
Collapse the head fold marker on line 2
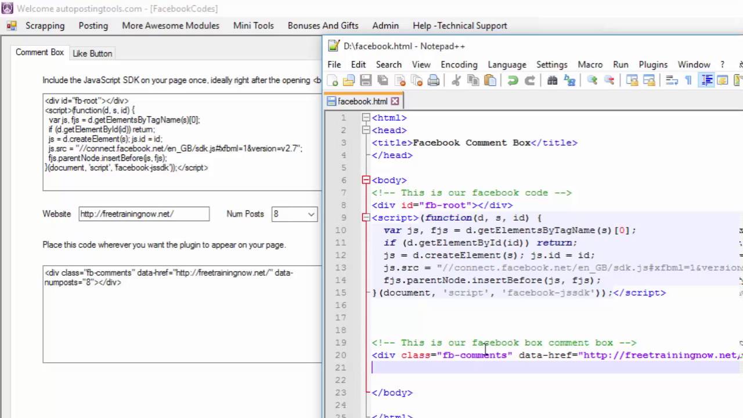pos(366,130)
